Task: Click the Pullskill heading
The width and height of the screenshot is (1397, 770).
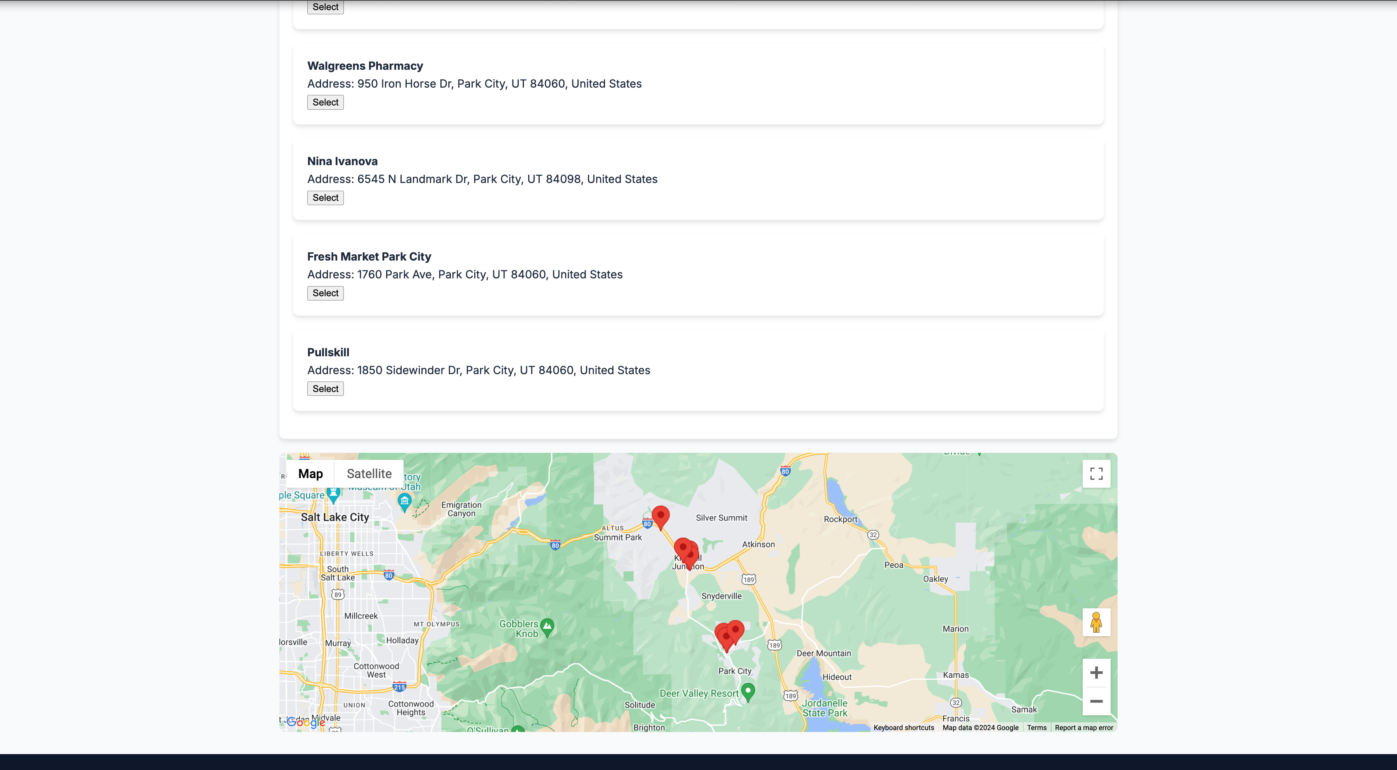Action: click(x=328, y=352)
